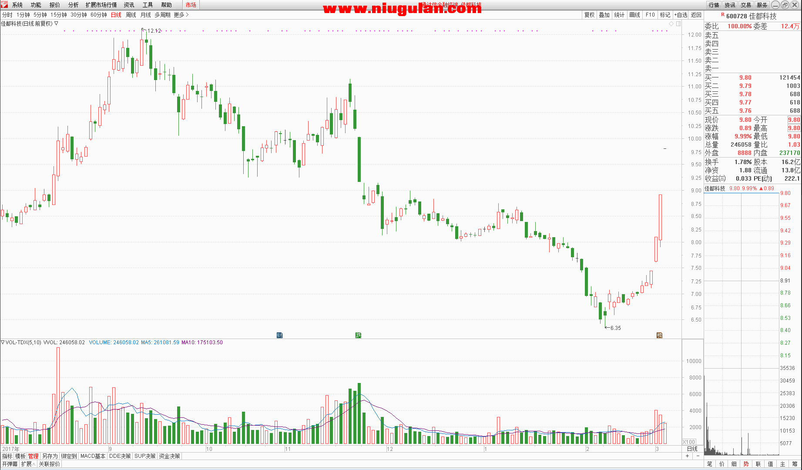Switch to 60分钟 period
The image size is (802, 470).
tap(99, 15)
